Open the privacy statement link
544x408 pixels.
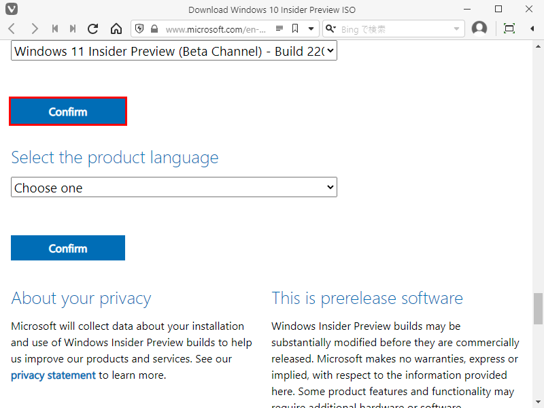[x=53, y=375]
